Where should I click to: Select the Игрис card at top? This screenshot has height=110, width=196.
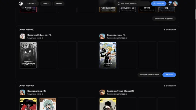pyautogui.click(x=147, y=9)
